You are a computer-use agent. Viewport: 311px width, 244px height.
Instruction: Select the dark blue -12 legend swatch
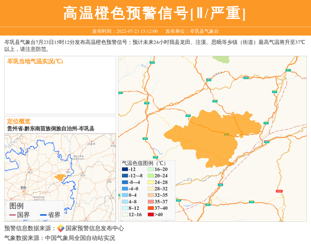pos(125,169)
